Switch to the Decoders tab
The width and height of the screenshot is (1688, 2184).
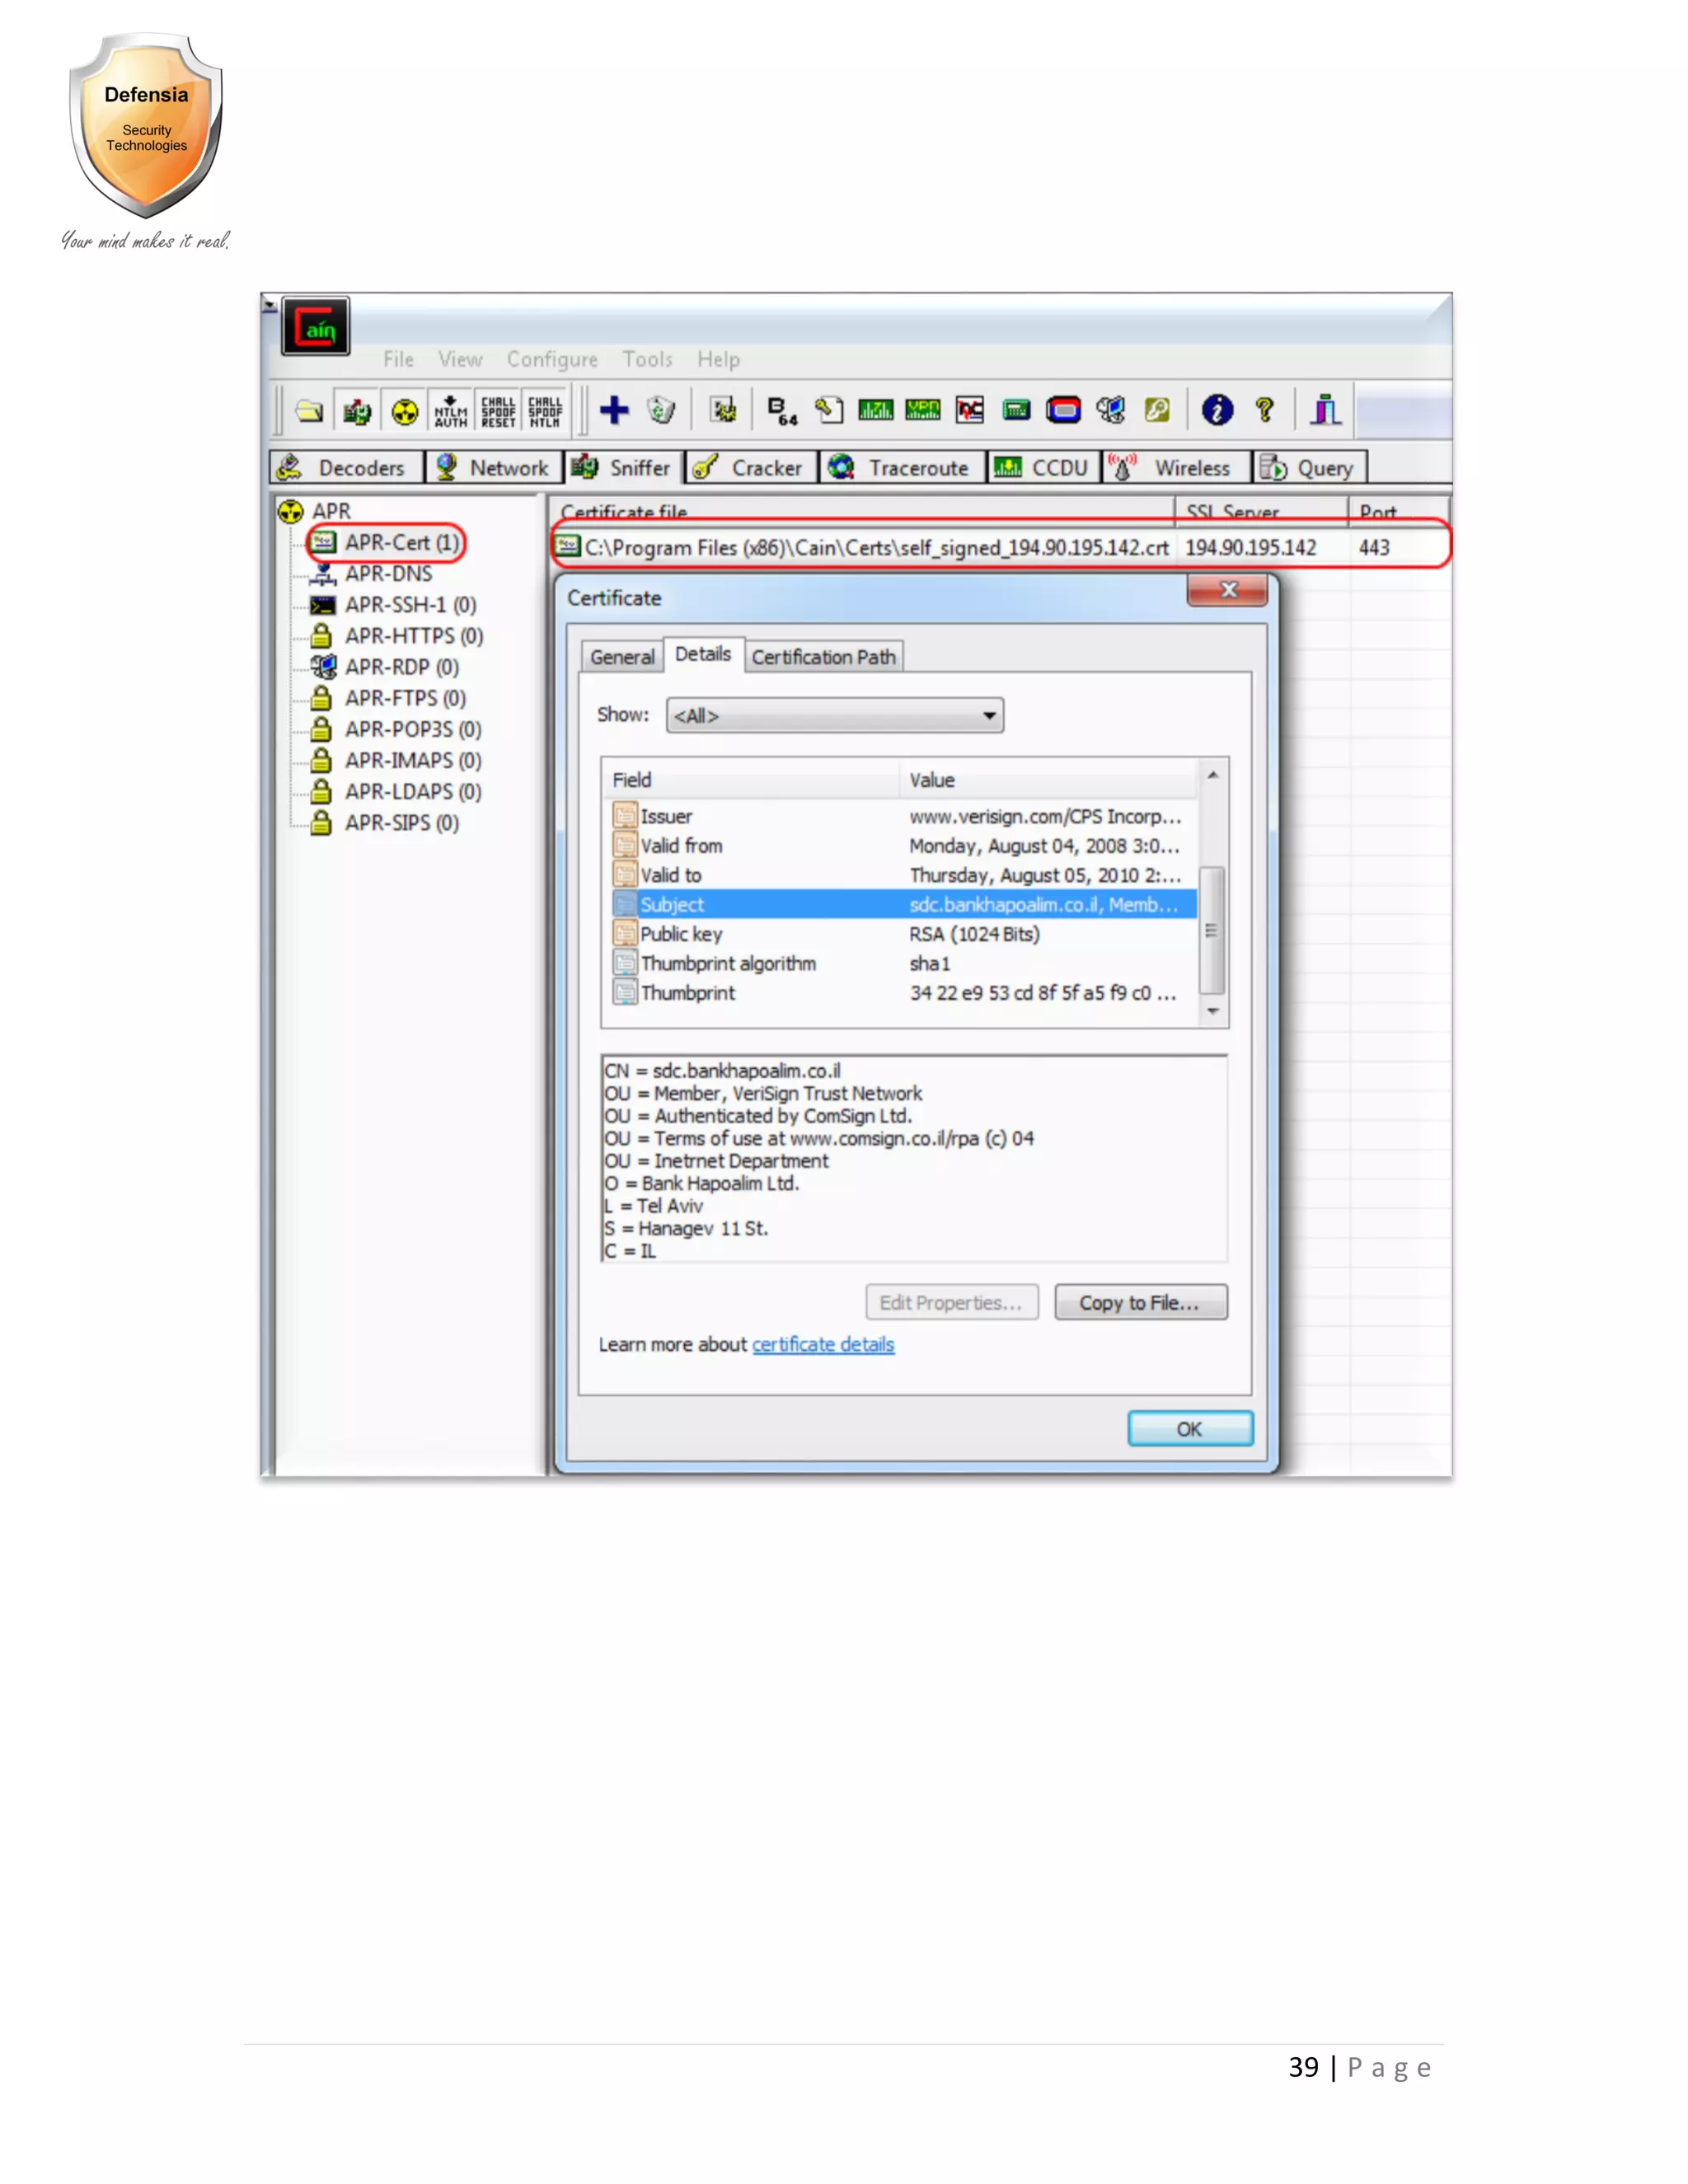pos(347,467)
